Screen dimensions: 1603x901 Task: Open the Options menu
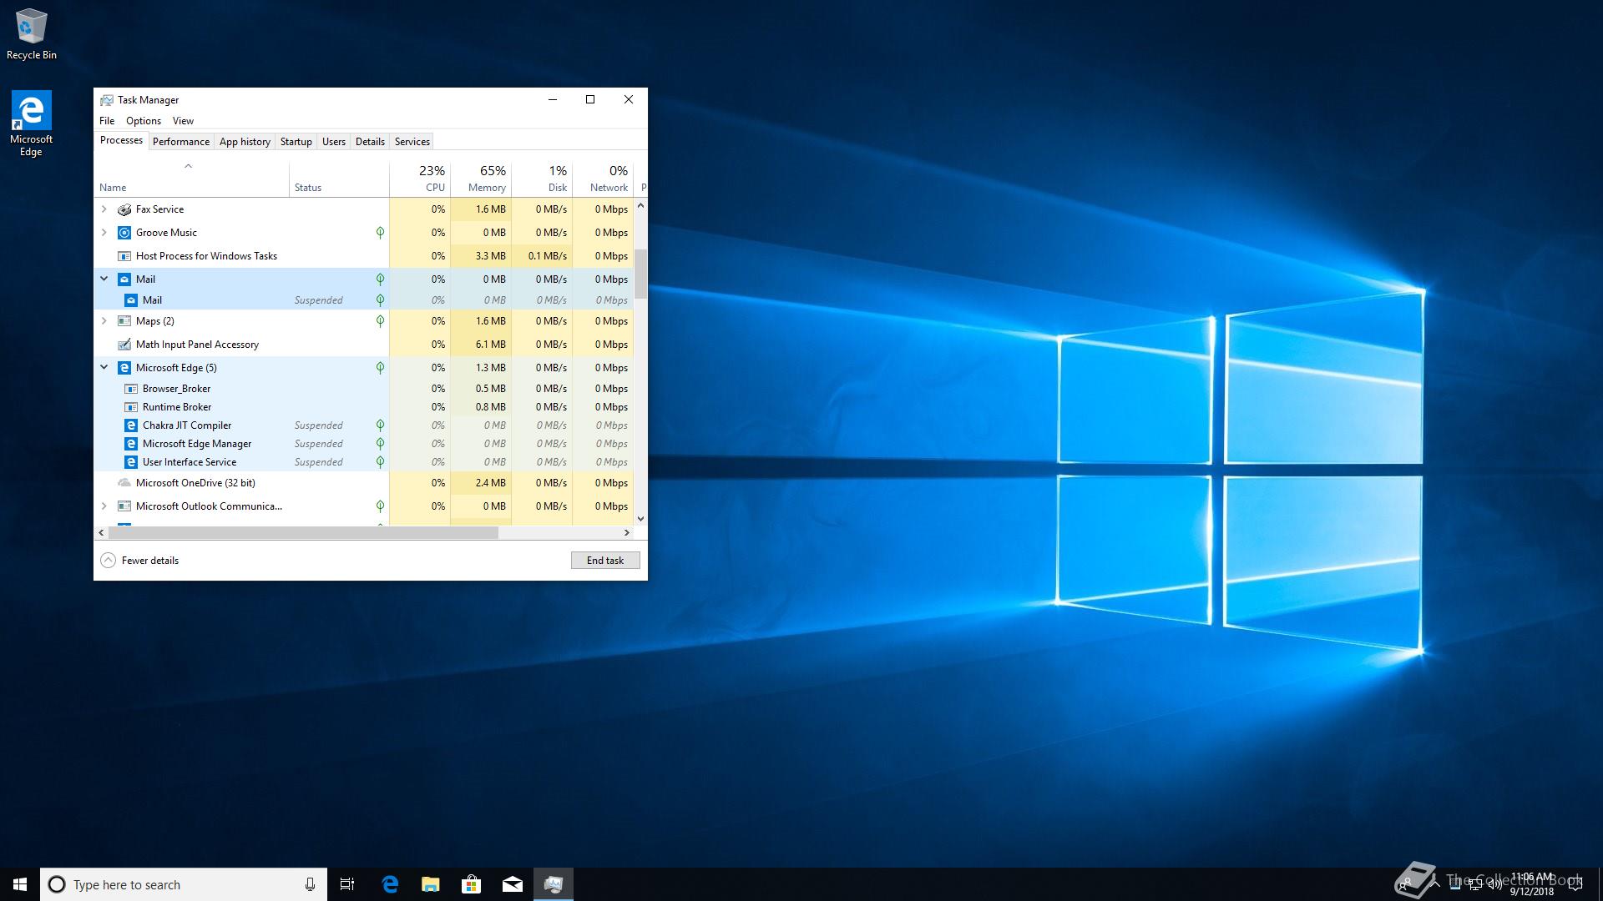point(144,121)
